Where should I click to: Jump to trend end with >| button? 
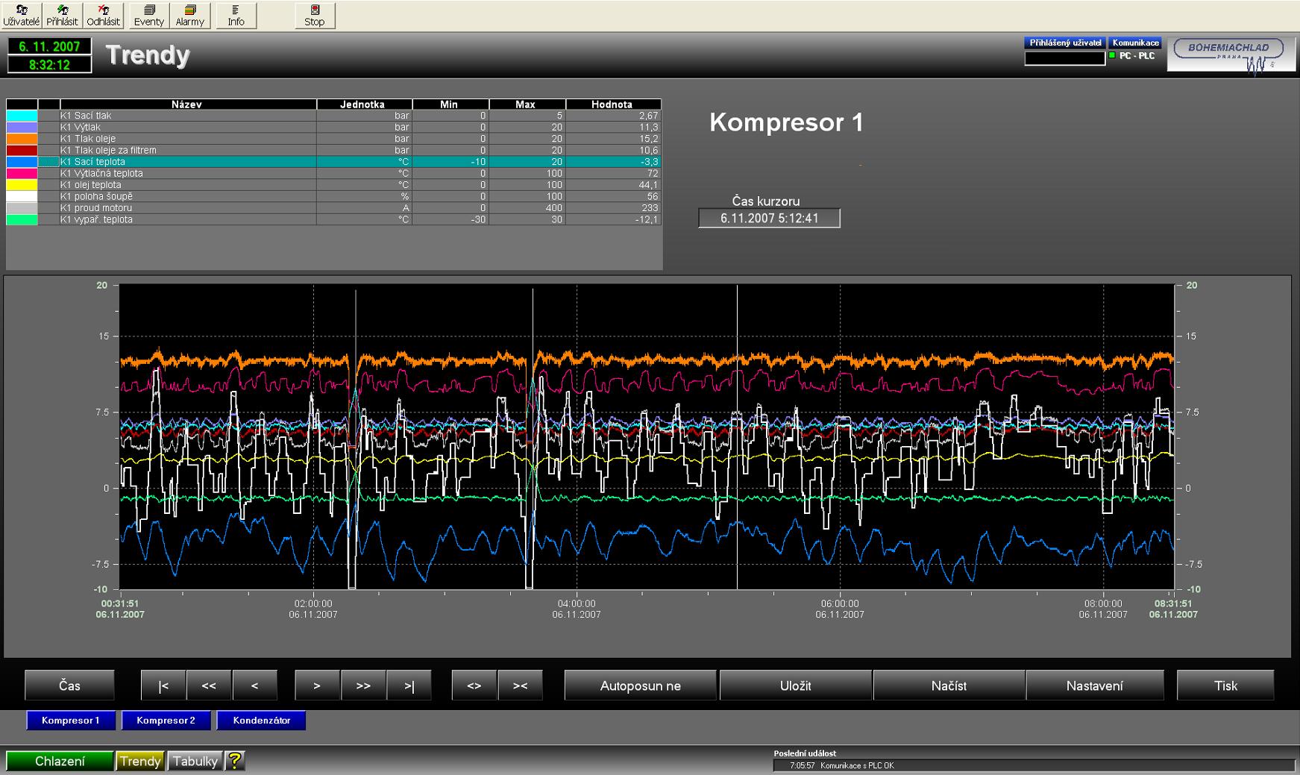click(409, 685)
